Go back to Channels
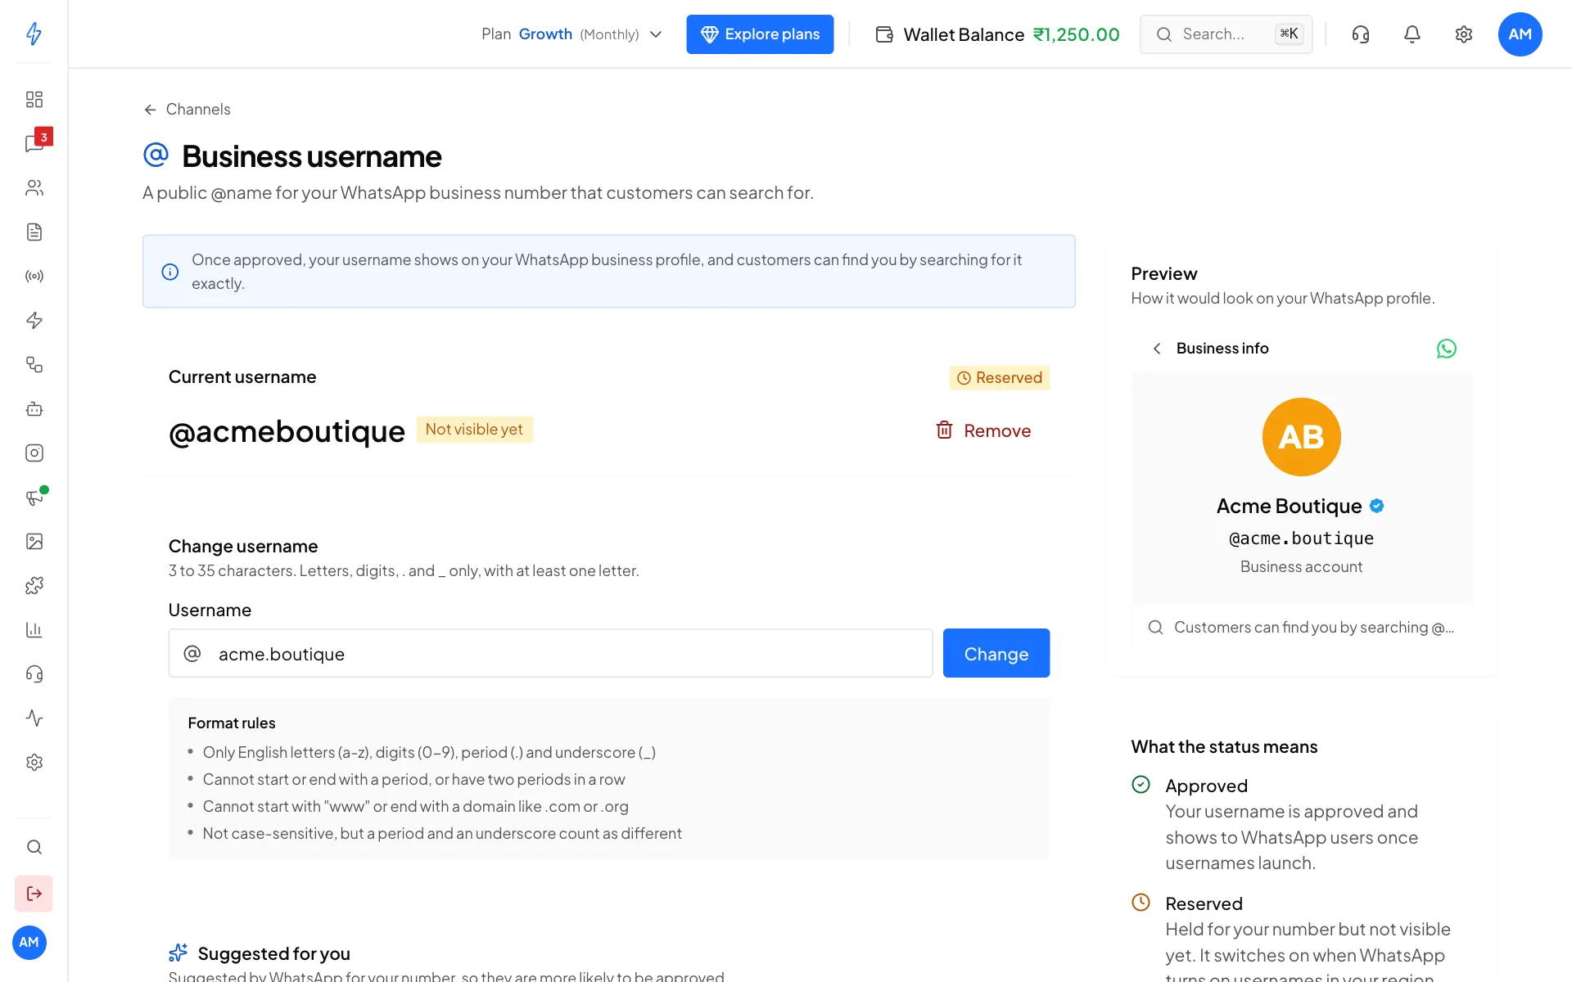Image resolution: width=1572 pixels, height=982 pixels. pyautogui.click(x=187, y=110)
